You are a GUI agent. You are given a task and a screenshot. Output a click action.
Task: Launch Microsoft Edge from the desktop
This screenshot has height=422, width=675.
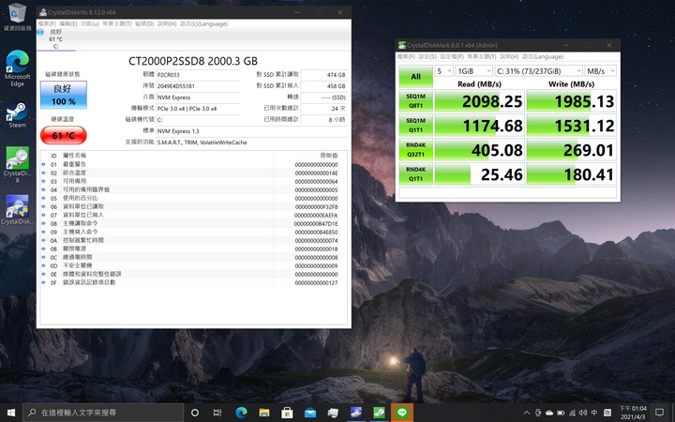[17, 68]
